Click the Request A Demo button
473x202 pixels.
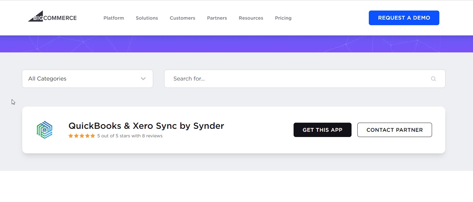(404, 18)
